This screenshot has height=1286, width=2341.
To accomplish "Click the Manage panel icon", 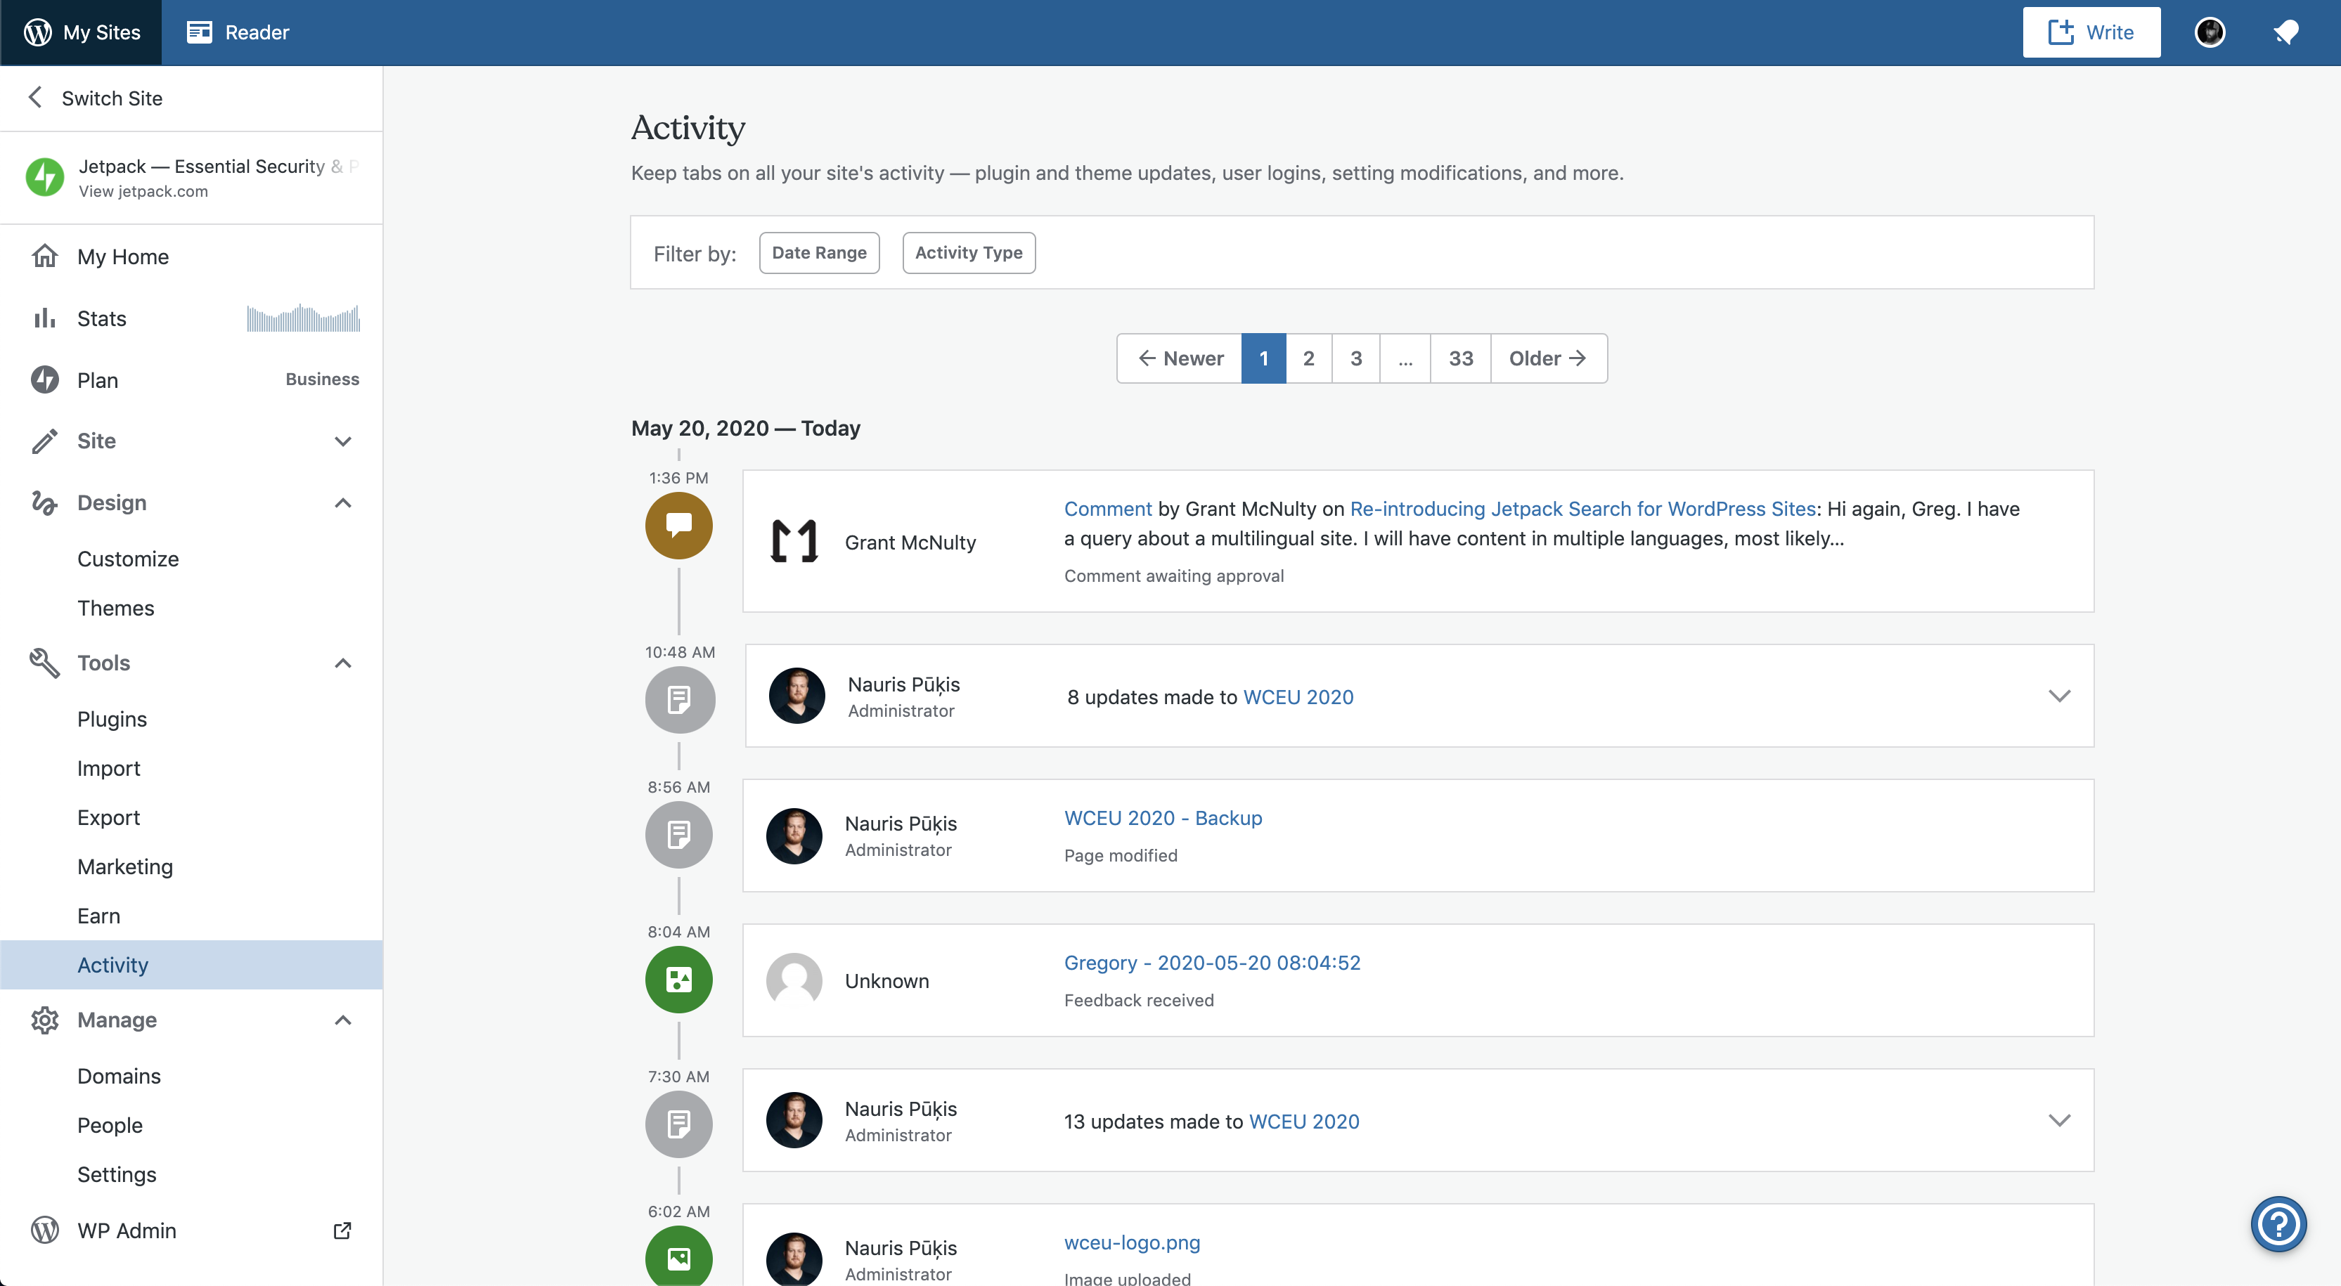I will click(44, 1020).
